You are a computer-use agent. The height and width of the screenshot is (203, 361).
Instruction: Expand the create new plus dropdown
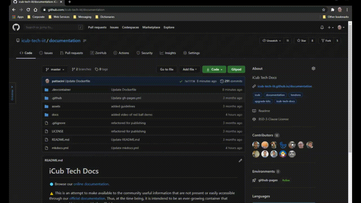pyautogui.click(x=331, y=27)
